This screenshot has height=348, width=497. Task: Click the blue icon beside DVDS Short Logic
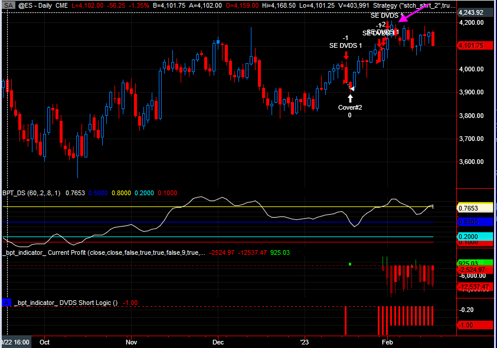7,303
